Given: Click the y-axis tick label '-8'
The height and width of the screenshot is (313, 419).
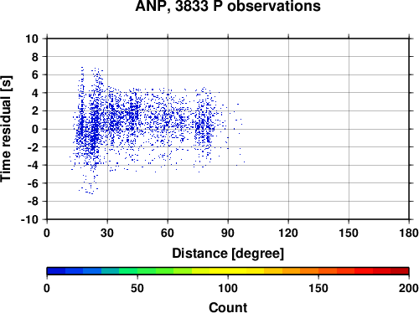Looking at the screenshot, I should point(33,202).
